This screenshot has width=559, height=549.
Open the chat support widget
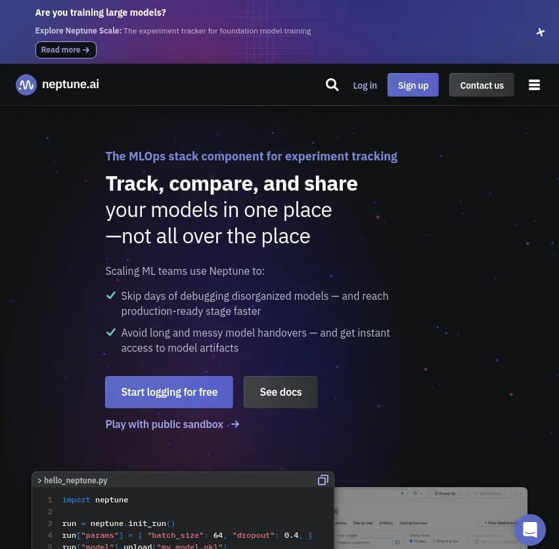click(529, 530)
